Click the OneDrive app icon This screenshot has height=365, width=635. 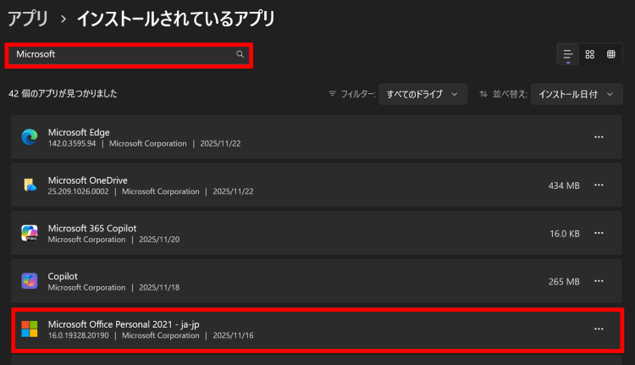pos(30,185)
